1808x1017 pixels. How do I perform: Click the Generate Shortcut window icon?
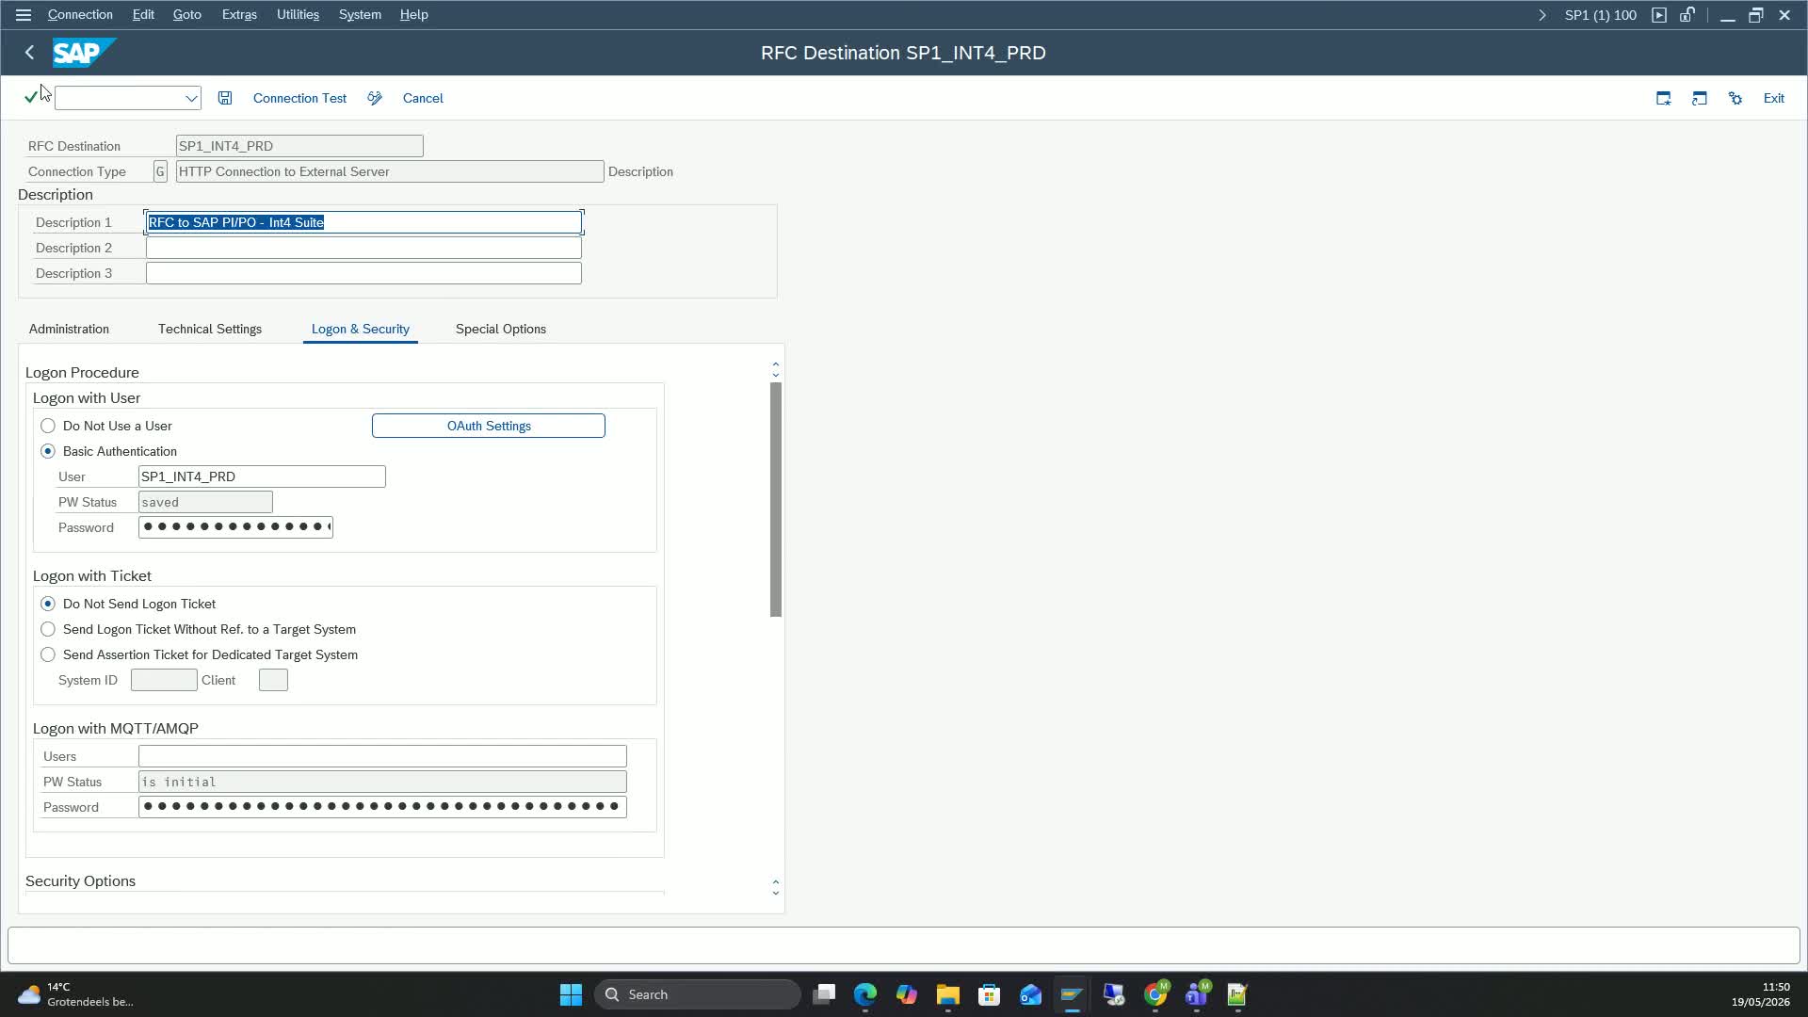point(1700,98)
